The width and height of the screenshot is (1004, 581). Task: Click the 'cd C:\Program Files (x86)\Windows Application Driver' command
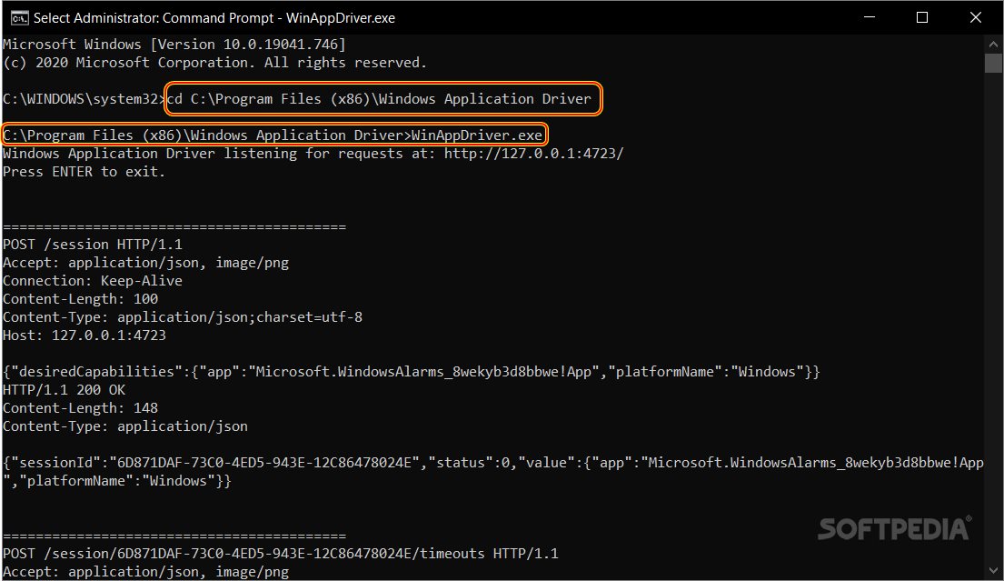click(379, 99)
